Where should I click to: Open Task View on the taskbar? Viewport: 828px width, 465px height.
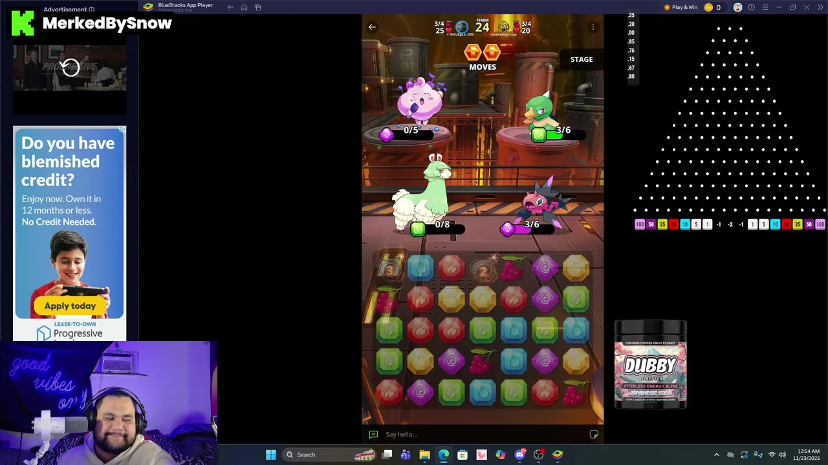click(387, 455)
